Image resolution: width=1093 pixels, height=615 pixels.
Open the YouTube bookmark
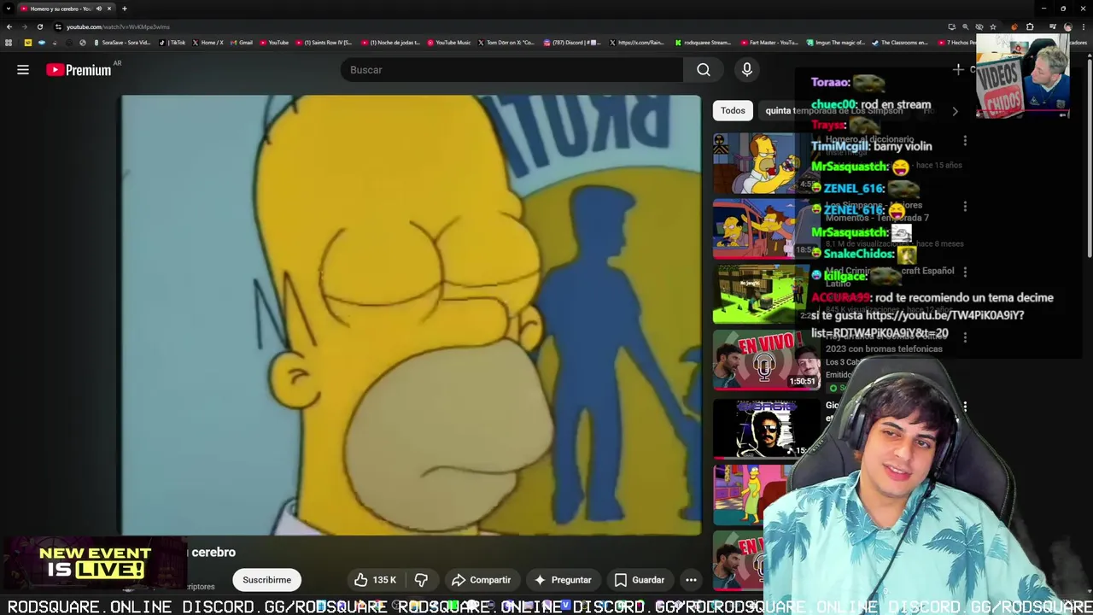pyautogui.click(x=275, y=43)
